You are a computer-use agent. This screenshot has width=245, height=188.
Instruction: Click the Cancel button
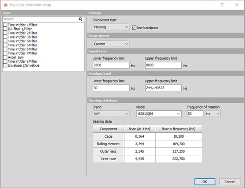point(230,182)
